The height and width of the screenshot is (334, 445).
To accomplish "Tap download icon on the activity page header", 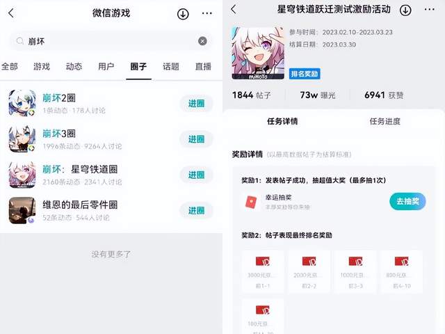I will 405,10.
